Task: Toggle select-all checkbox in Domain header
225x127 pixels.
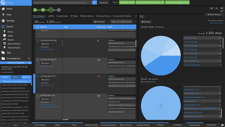Action: click(37, 27)
